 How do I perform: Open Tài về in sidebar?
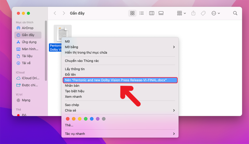click(28, 63)
